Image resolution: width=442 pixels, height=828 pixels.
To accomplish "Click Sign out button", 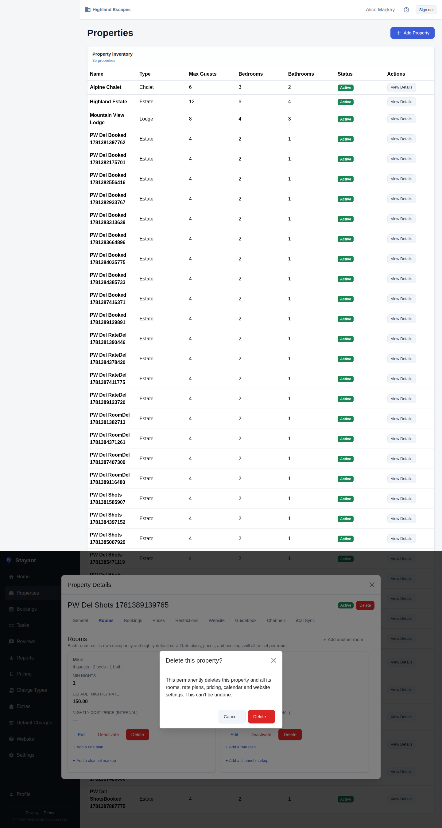I will (x=426, y=10).
